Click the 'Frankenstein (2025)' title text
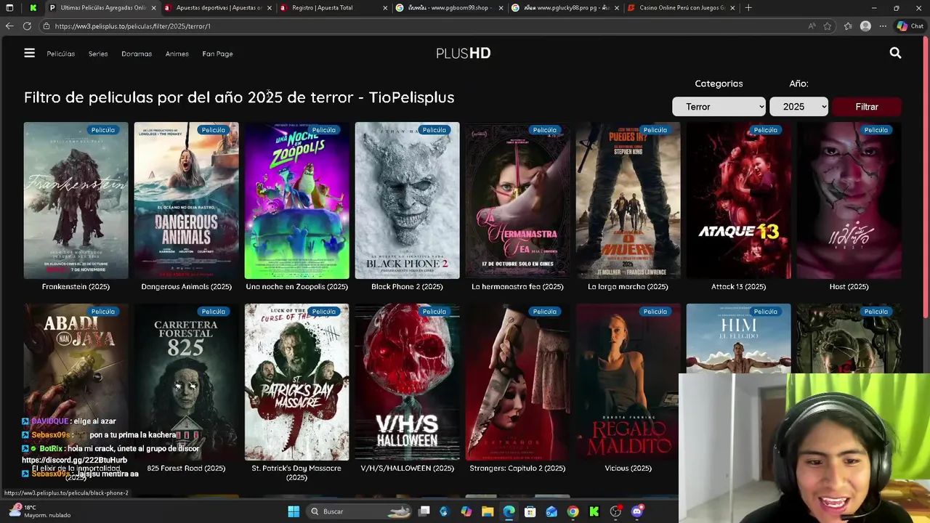The width and height of the screenshot is (930, 523). (x=76, y=287)
